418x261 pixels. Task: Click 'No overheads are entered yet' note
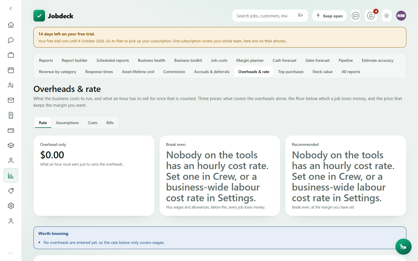(x=104, y=242)
